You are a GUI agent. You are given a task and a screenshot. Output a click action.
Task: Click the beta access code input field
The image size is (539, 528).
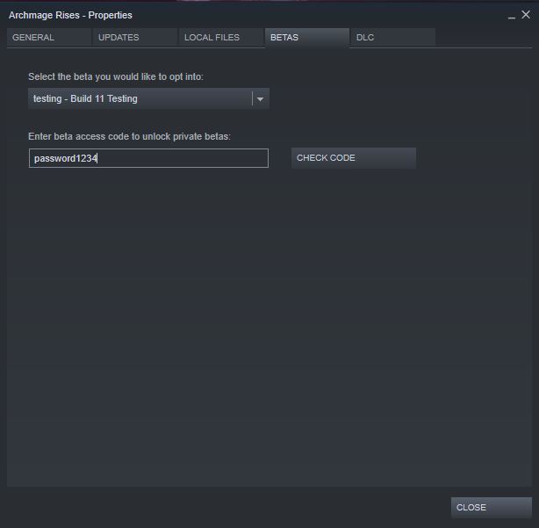pyautogui.click(x=148, y=158)
